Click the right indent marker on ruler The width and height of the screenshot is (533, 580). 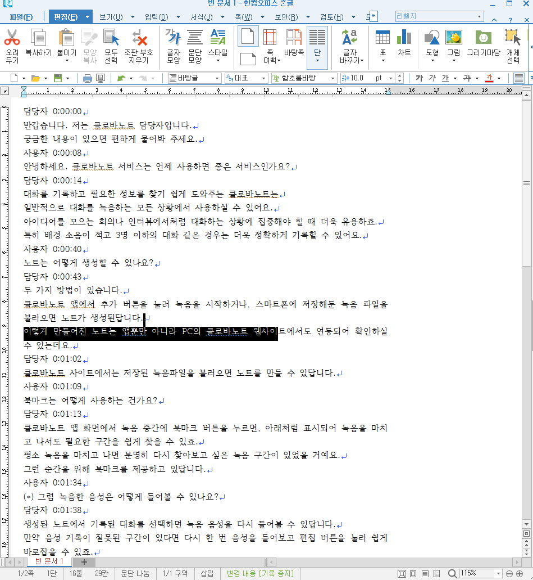pyautogui.click(x=388, y=91)
